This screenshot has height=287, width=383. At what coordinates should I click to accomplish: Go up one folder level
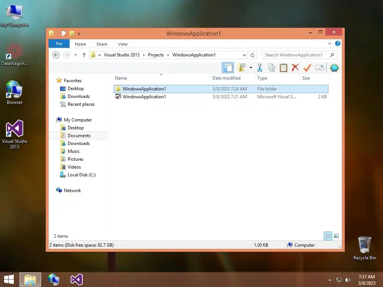pyautogui.click(x=84, y=55)
